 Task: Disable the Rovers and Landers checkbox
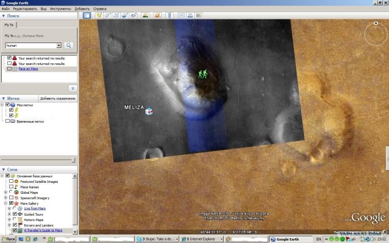15,225
